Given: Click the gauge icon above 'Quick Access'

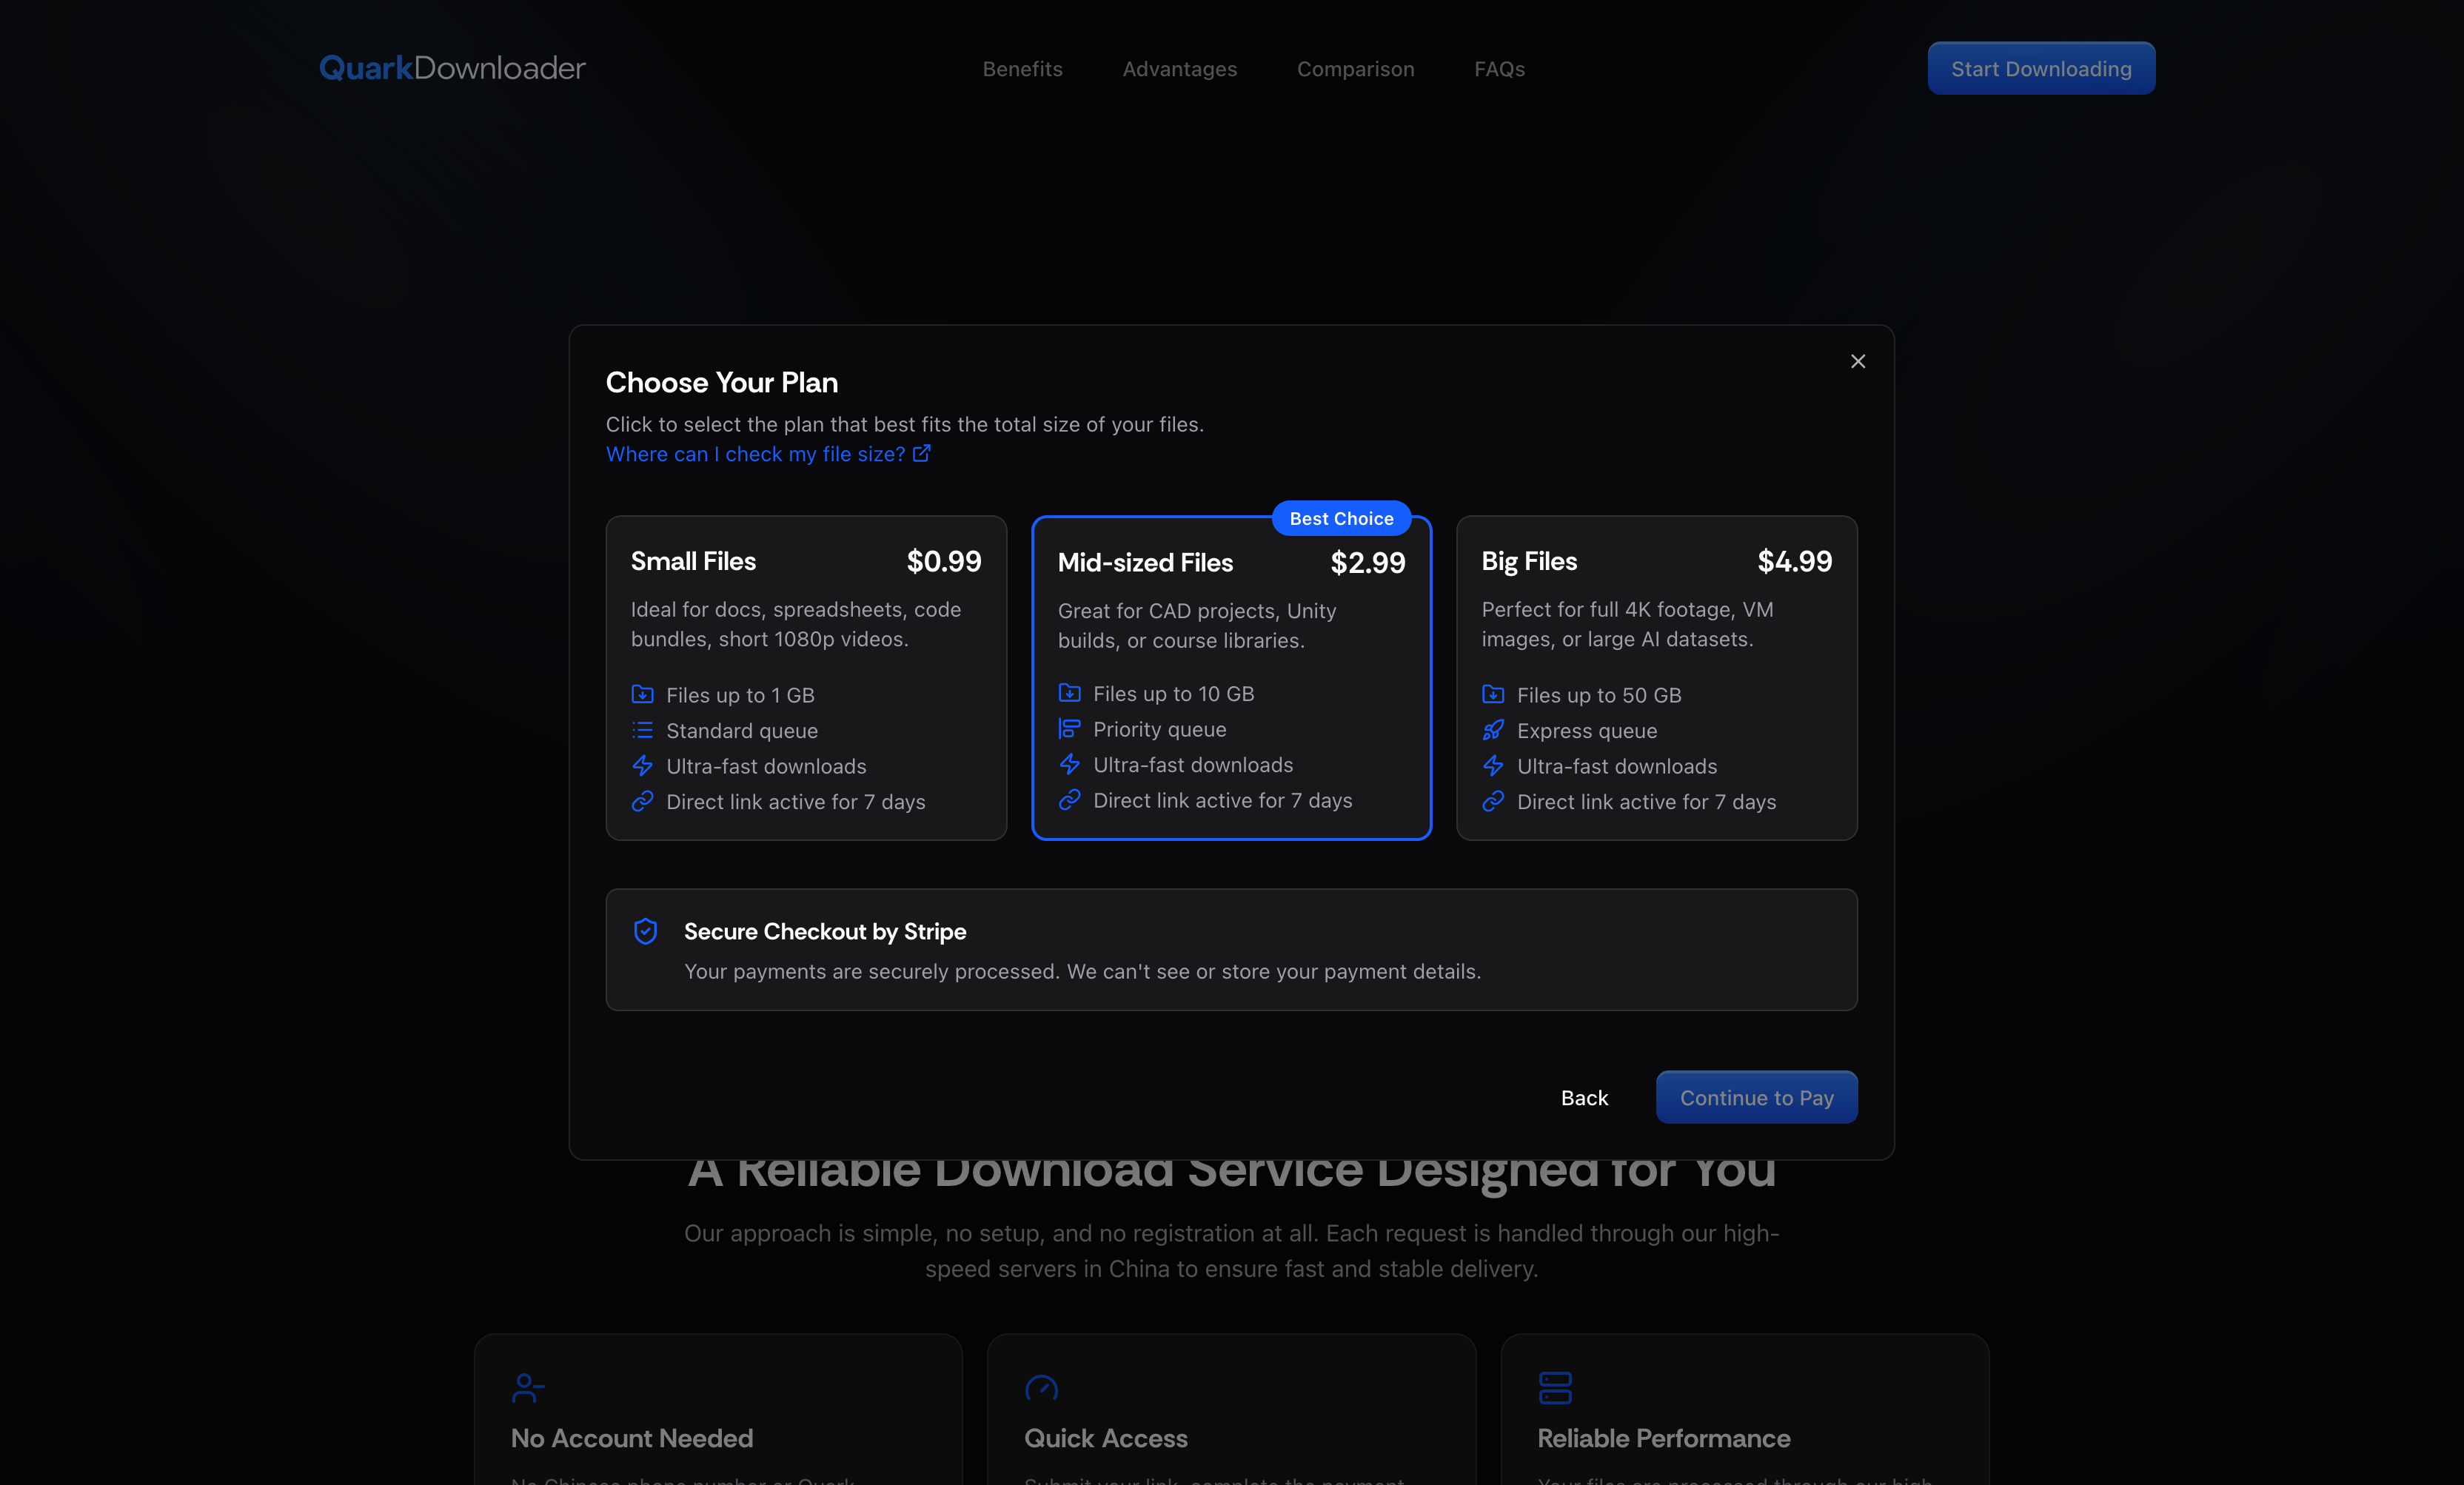Looking at the screenshot, I should click(1041, 1388).
